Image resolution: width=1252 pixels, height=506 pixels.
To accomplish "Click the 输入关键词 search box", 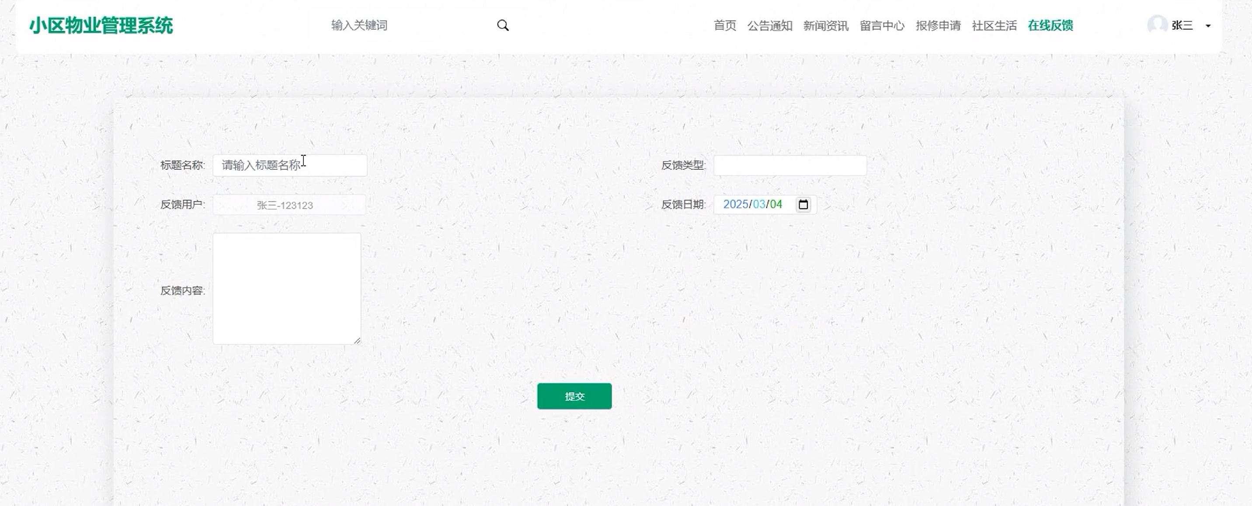I will [x=408, y=25].
